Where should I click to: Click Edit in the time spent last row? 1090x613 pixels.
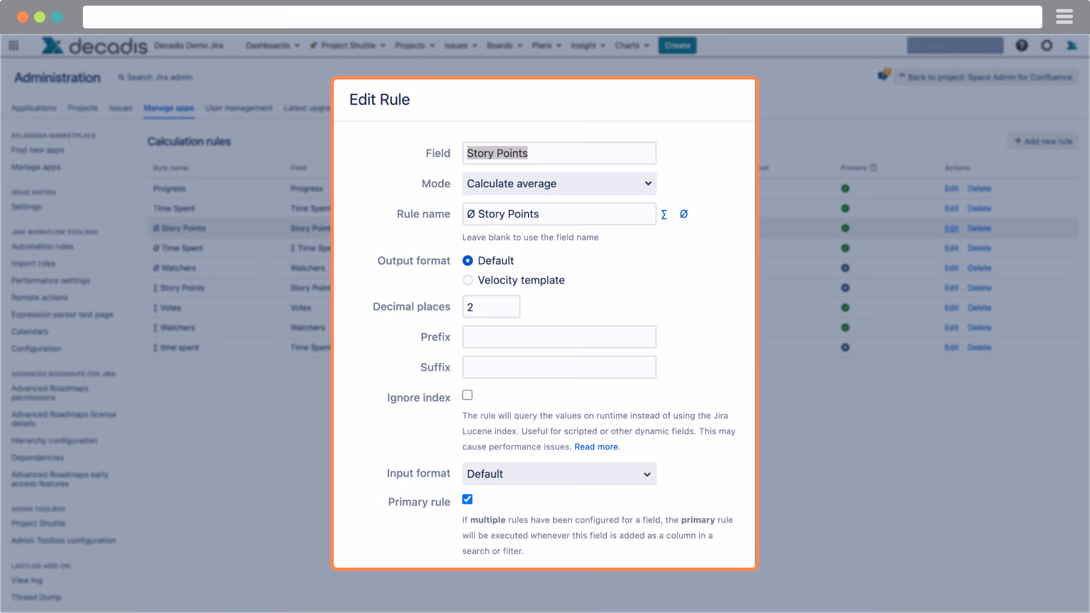[x=951, y=347]
